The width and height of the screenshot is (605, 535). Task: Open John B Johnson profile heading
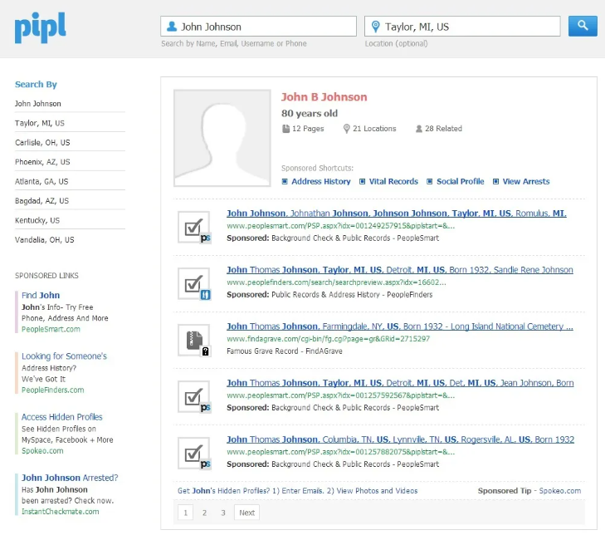coord(324,97)
